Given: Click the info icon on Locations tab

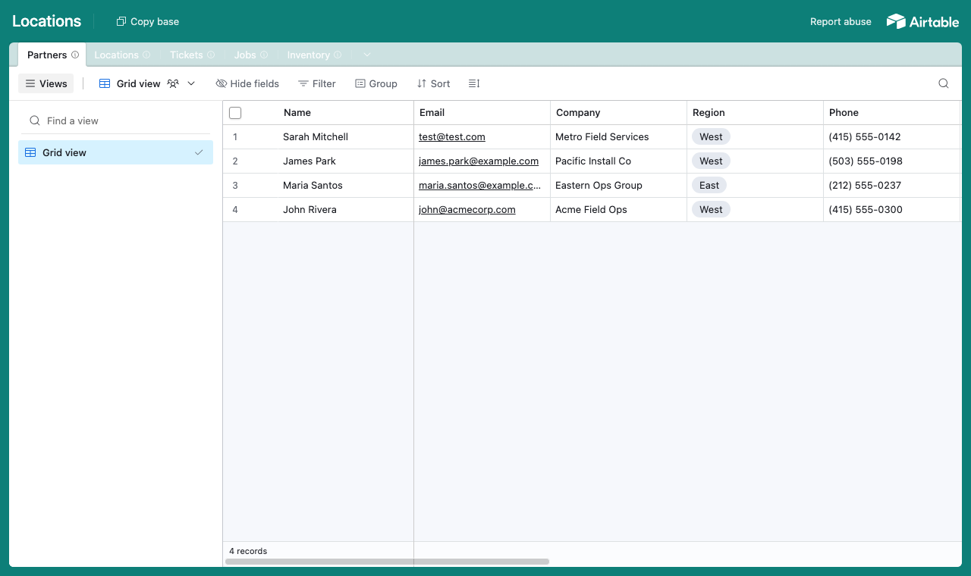Looking at the screenshot, I should click(146, 55).
